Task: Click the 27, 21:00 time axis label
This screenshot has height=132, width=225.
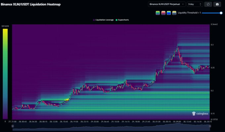Action: click(x=12, y=121)
